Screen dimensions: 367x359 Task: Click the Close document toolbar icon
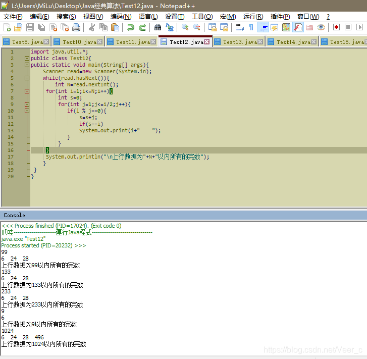(x=54, y=27)
